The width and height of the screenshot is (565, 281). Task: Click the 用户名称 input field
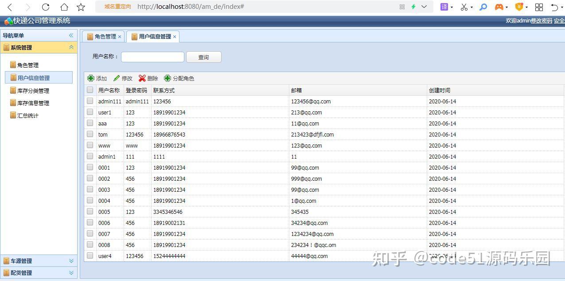(x=152, y=57)
